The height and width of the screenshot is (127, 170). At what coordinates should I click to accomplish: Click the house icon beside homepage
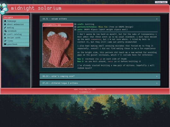tap(5, 21)
